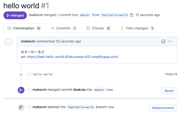Click the small avatar next to hello world commit
The height and width of the screenshot is (114, 178).
pyautogui.click(x=29, y=74)
